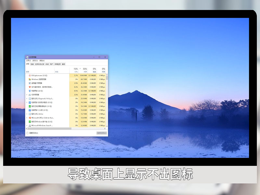Click the 25.9 MB memory value
Screen dimensions: 260x195
tap(84, 98)
